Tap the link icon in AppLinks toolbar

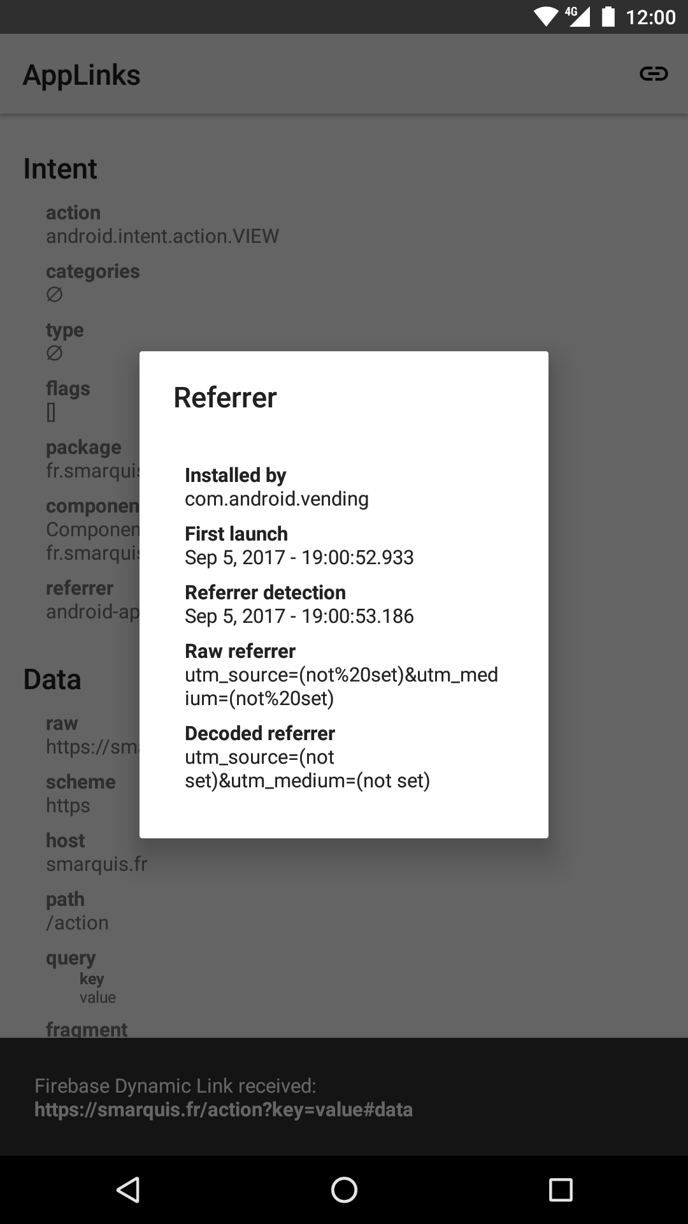pos(654,74)
